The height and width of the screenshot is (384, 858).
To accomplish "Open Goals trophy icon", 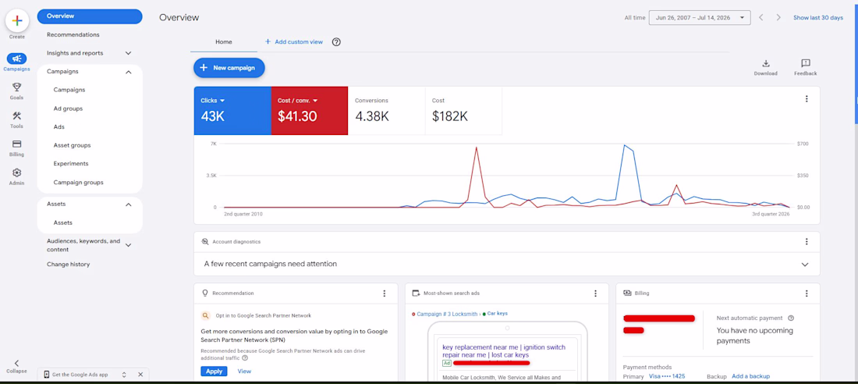I will pos(17,87).
